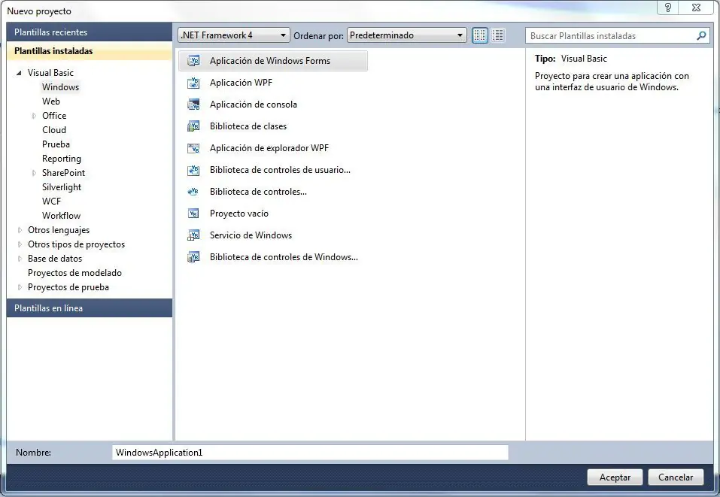
Task: Select the WCF category
Action: click(51, 202)
